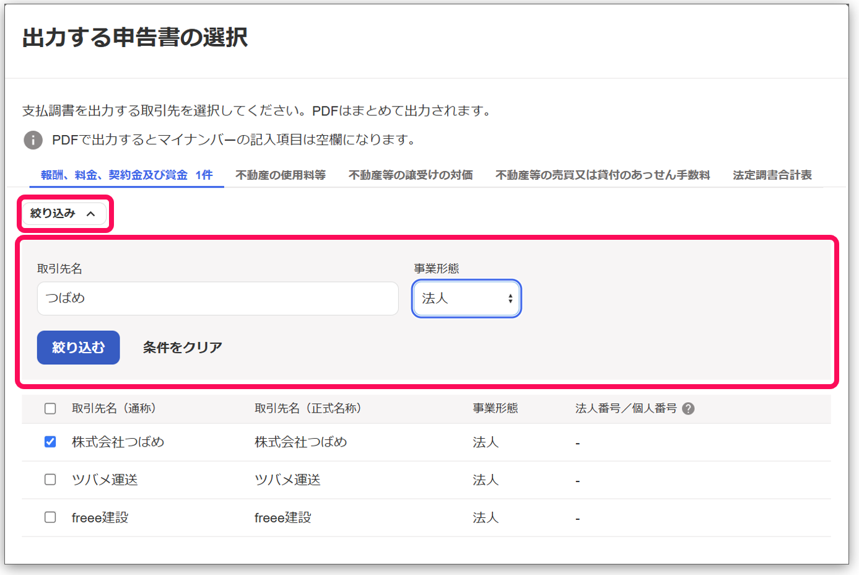Screen dimensions: 859x575
Task: Click freee建設 in the 正式名称 column
Action: 282,517
